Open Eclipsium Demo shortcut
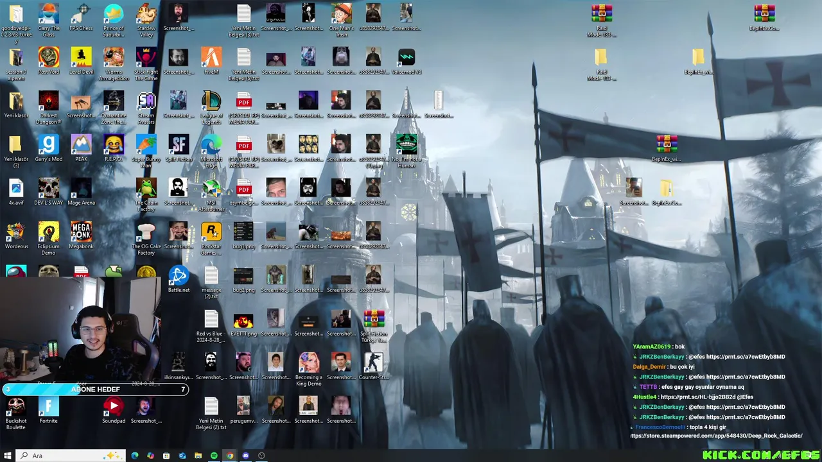 tap(48, 238)
